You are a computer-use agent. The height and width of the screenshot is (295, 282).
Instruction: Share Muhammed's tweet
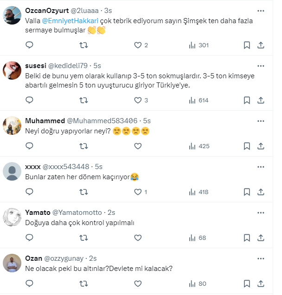click(261, 146)
